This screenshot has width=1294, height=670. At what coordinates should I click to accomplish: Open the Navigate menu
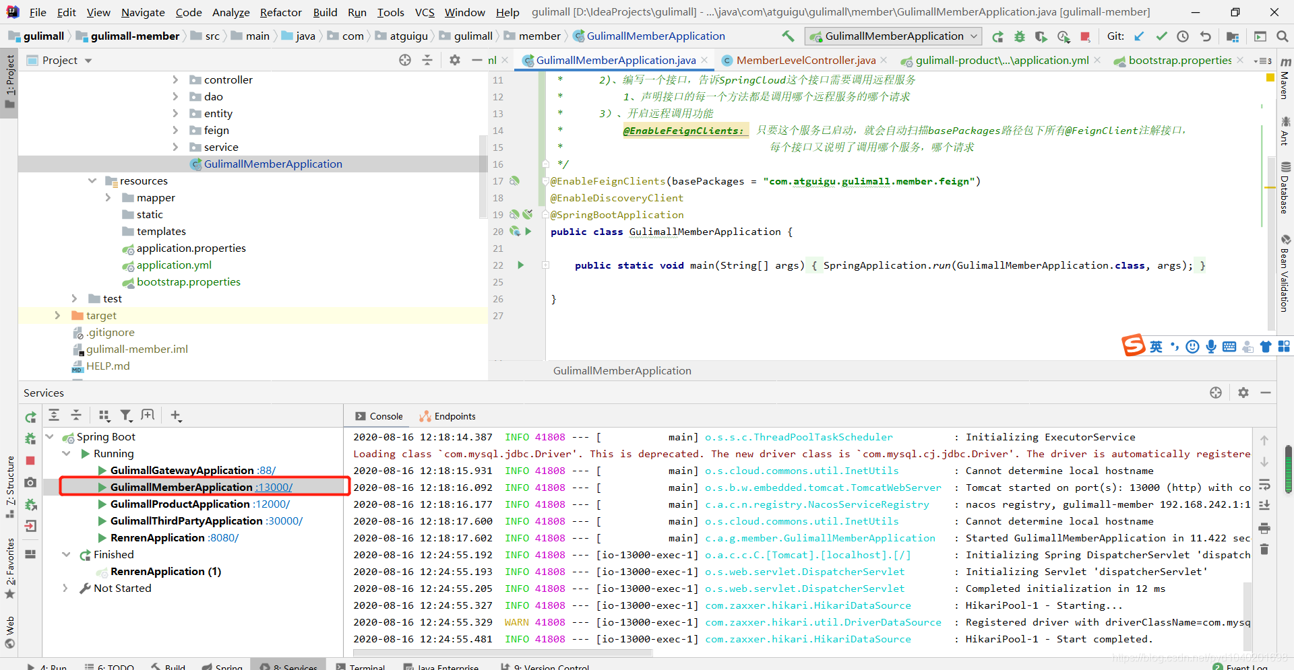coord(143,12)
